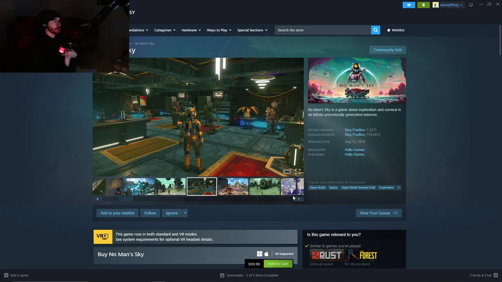
Task: Open the Rust similar-game capsule
Action: (326, 255)
